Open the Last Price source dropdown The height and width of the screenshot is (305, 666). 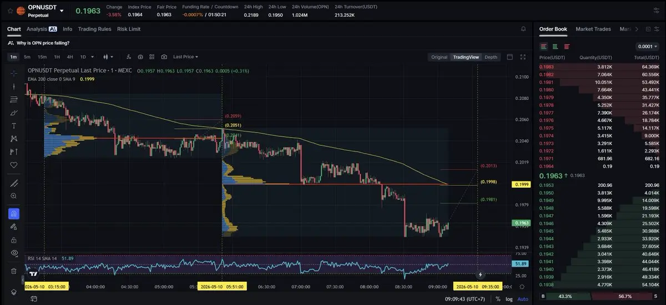pos(185,57)
